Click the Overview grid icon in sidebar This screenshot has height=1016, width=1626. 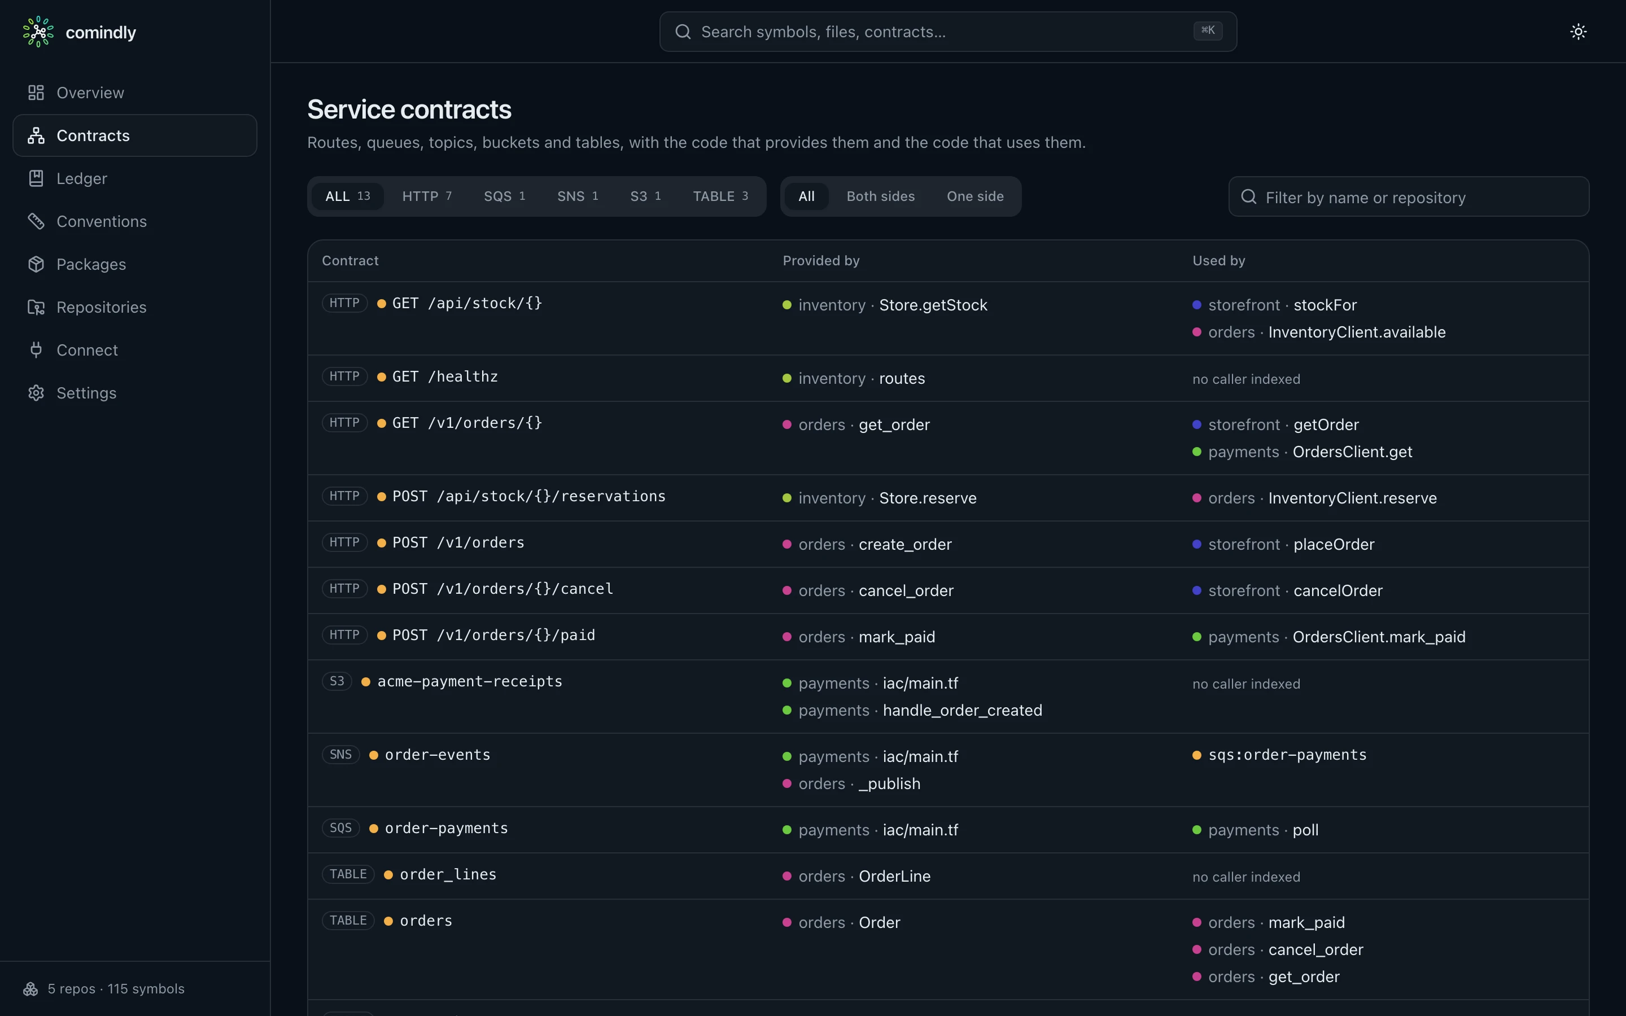pyautogui.click(x=36, y=93)
